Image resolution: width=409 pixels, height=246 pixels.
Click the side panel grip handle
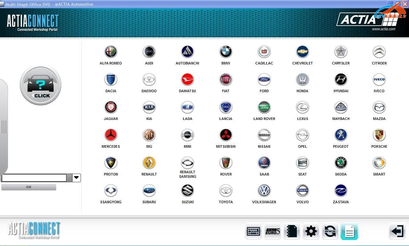coord(4,127)
